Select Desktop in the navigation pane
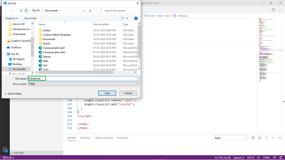 17,64
